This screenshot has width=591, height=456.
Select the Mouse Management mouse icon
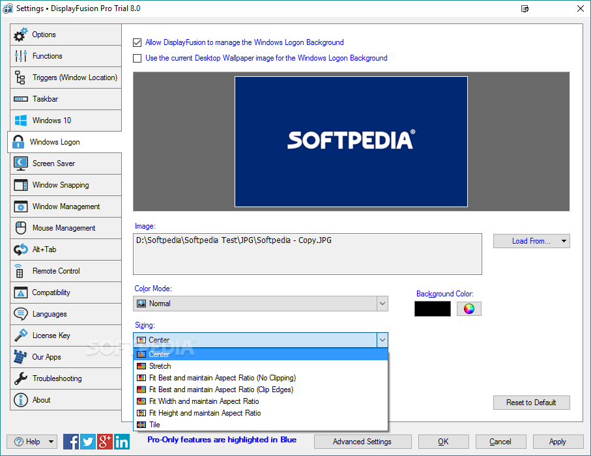(x=20, y=228)
